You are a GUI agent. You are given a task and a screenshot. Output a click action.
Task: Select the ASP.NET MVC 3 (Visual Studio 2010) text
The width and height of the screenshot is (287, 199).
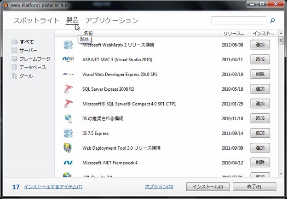click(x=117, y=59)
